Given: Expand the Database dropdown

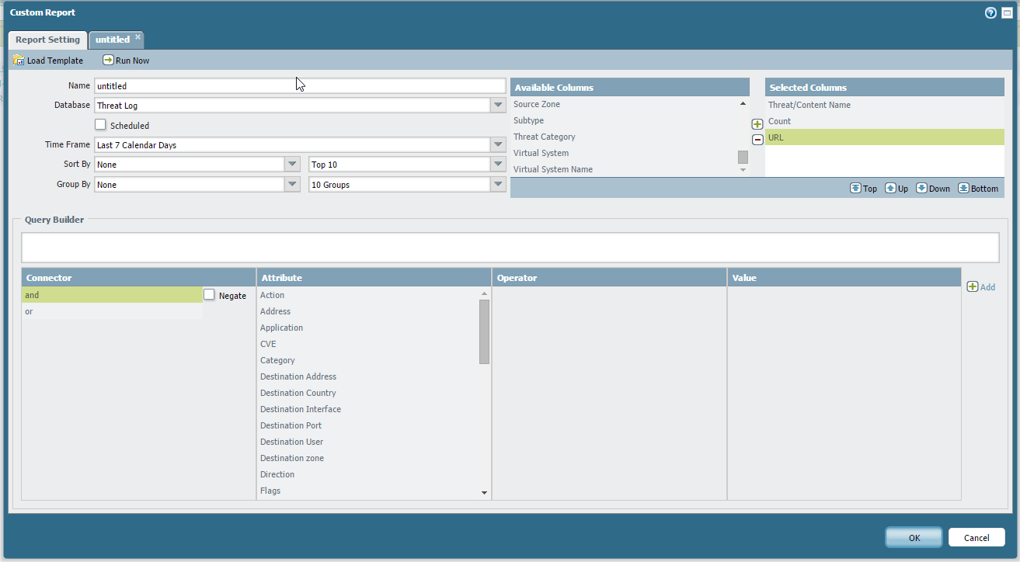Looking at the screenshot, I should pos(498,106).
